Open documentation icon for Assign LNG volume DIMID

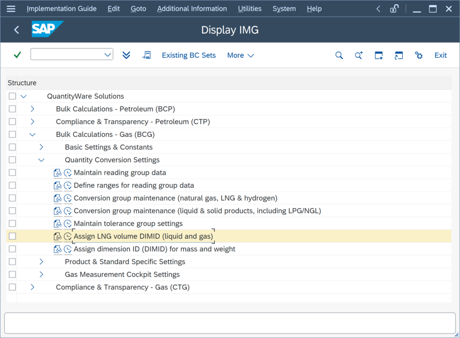(58, 236)
